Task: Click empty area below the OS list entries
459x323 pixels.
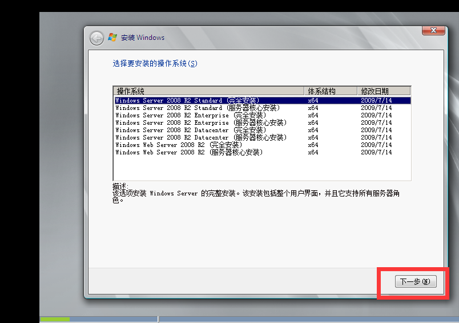Action: point(261,168)
